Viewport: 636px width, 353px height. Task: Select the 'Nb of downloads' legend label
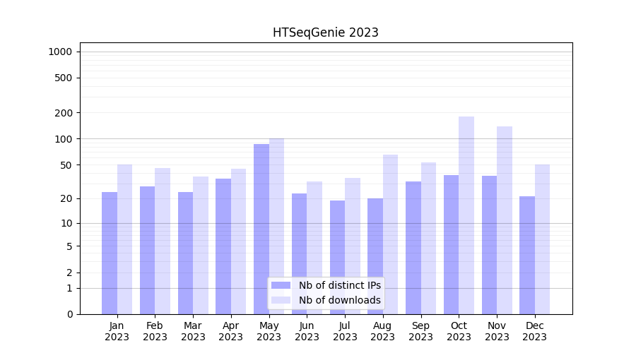339,300
